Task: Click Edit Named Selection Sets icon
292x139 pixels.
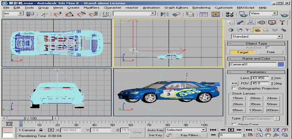Action: point(107,14)
